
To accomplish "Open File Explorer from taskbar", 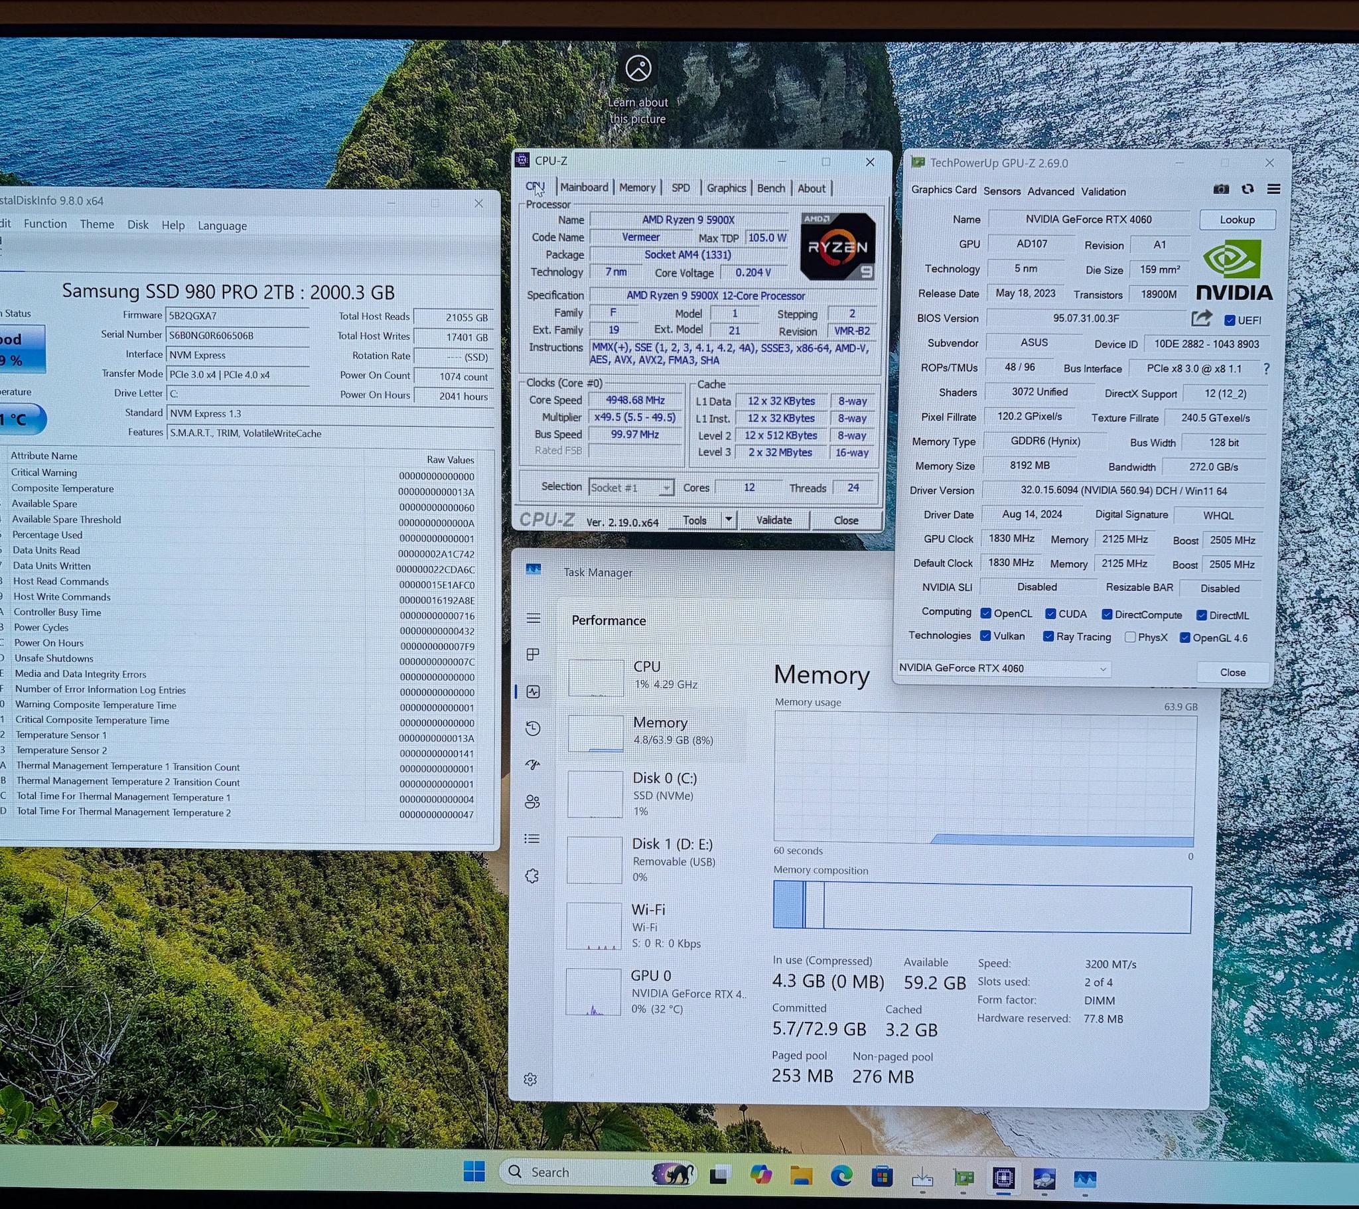I will pyautogui.click(x=801, y=1176).
